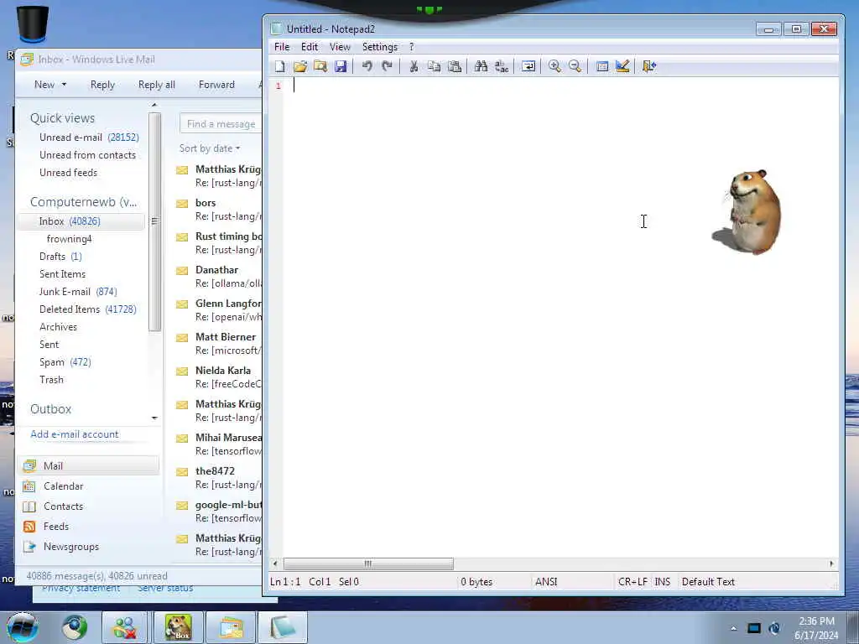The width and height of the screenshot is (859, 644).
Task: Open the Select Scheme toolbar icon
Action: [x=602, y=66]
